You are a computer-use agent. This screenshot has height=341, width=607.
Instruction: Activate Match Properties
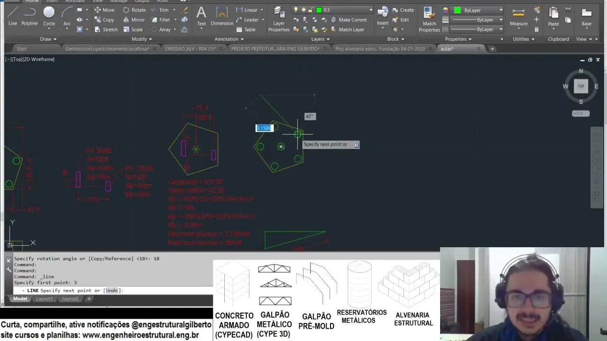(429, 19)
